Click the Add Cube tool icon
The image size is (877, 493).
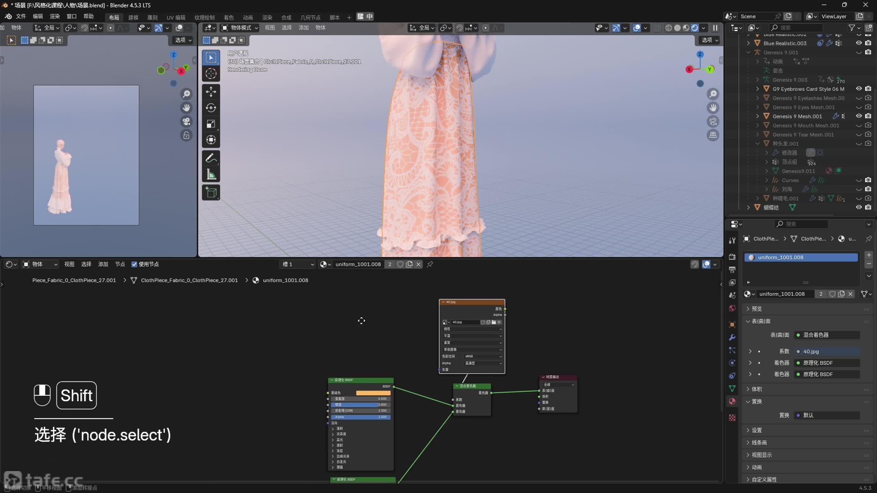(x=211, y=192)
